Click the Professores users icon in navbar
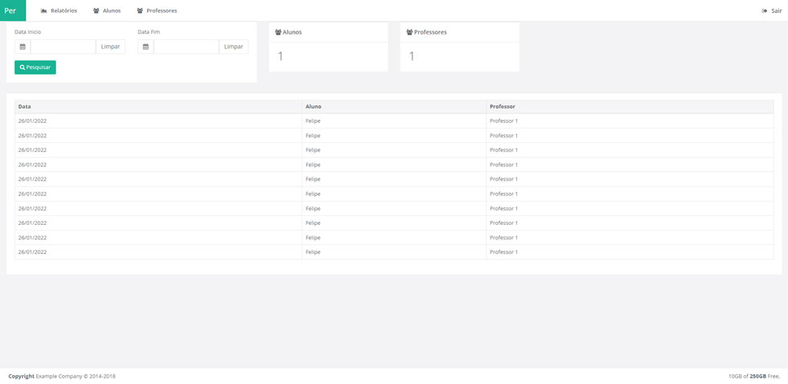 pyautogui.click(x=140, y=11)
